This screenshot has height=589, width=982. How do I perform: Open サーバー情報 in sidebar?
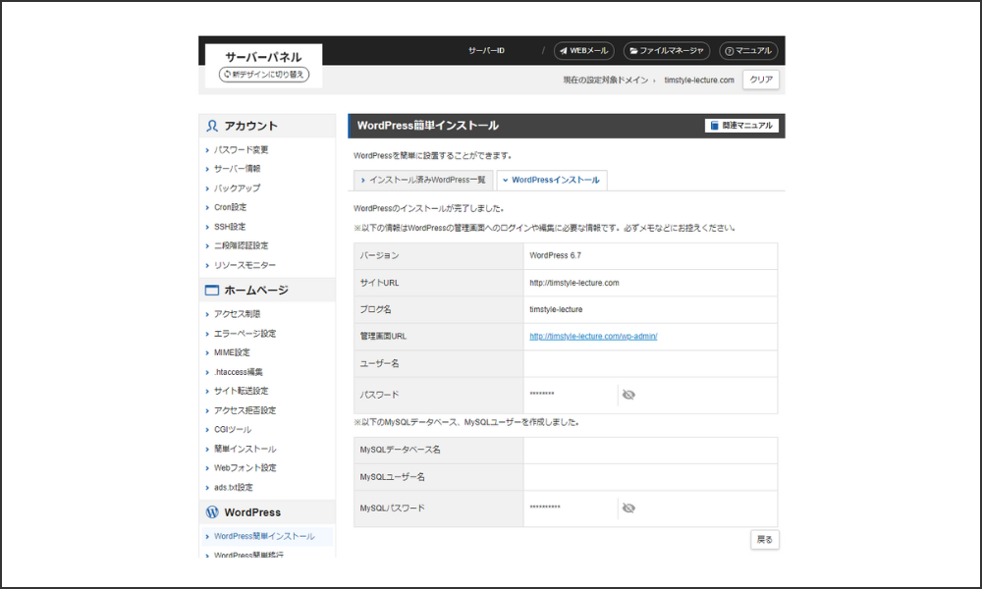238,169
